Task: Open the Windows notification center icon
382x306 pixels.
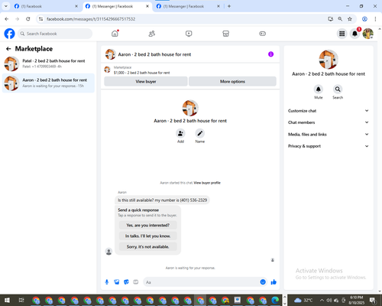Action: coord(373,300)
